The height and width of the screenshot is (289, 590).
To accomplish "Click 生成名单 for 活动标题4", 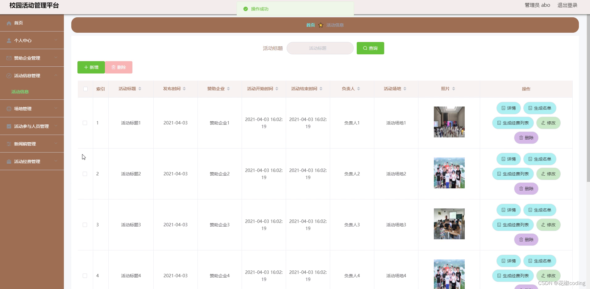I will [540, 261].
